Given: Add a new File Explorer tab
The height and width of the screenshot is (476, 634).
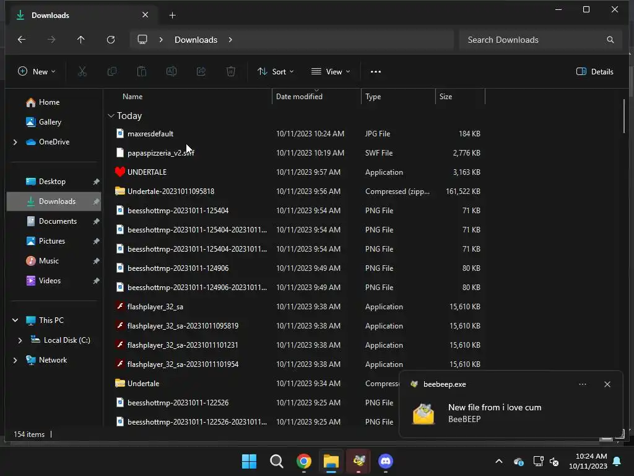Looking at the screenshot, I should (172, 15).
